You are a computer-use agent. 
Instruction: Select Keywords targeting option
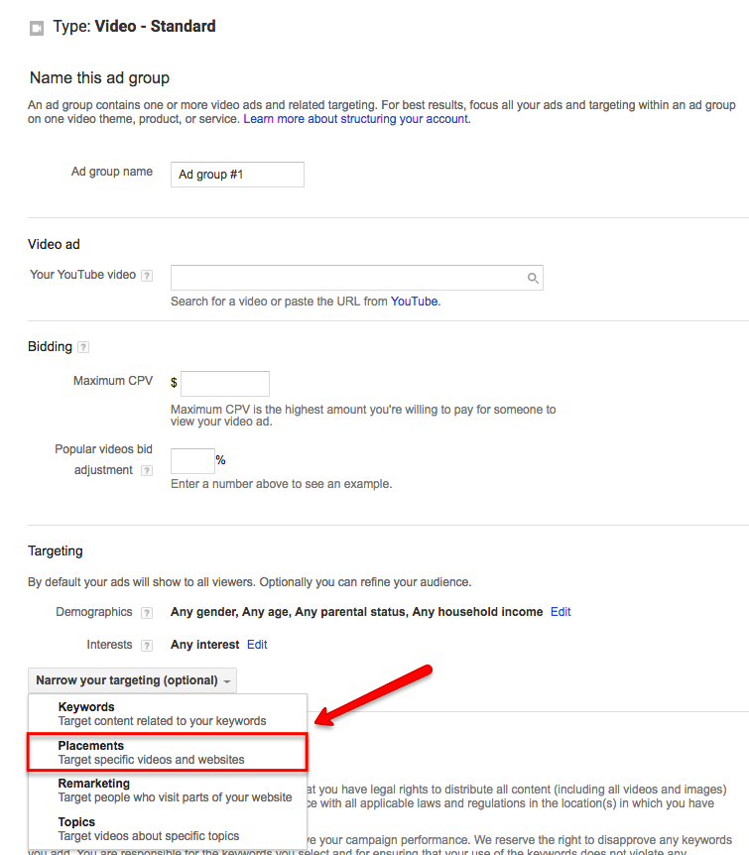(x=162, y=714)
